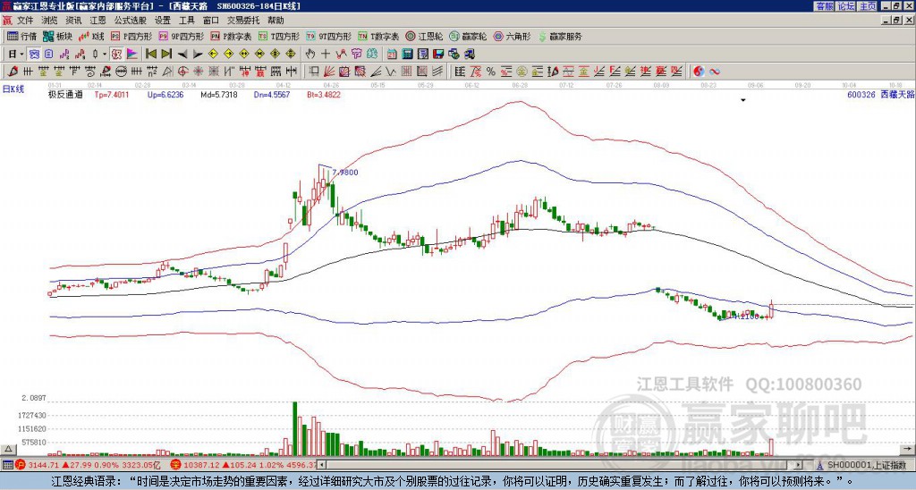Click the red pencil drawing icon

[13, 72]
